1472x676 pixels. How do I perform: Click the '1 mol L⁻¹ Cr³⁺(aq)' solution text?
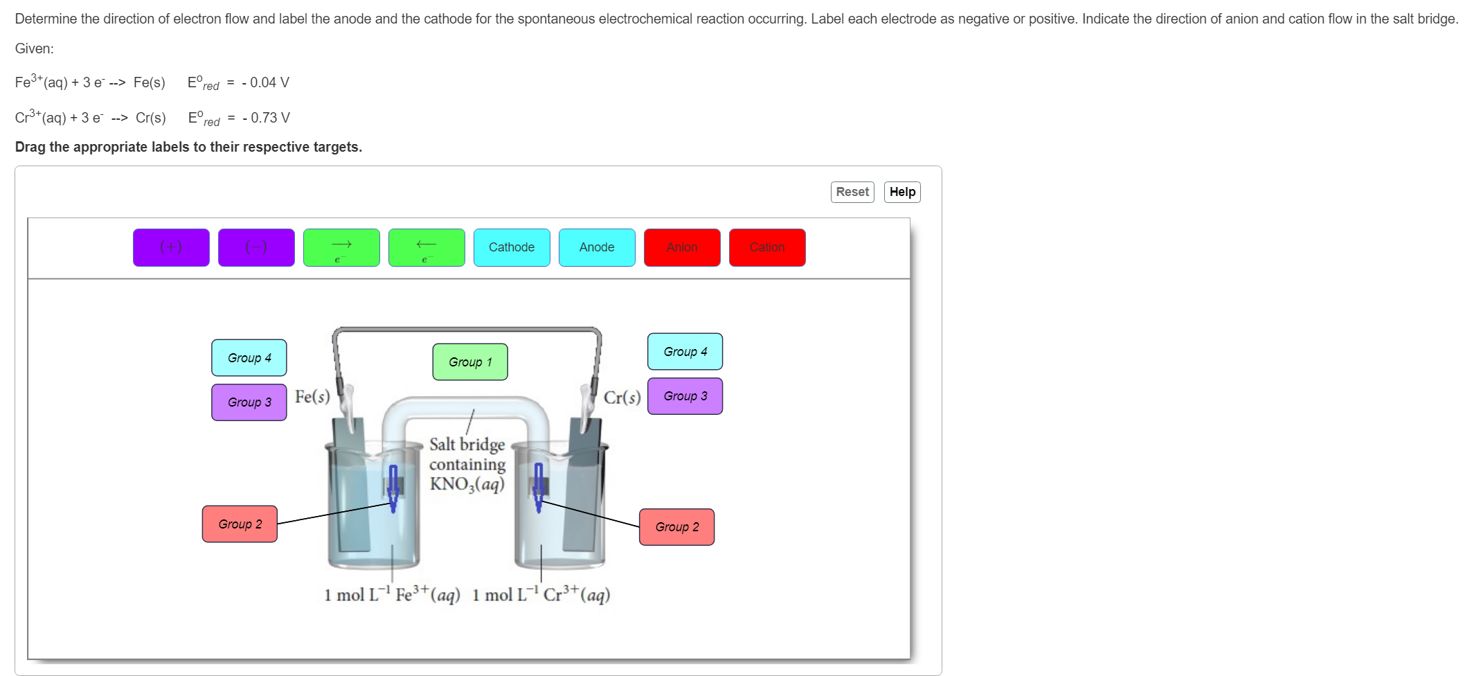(541, 594)
